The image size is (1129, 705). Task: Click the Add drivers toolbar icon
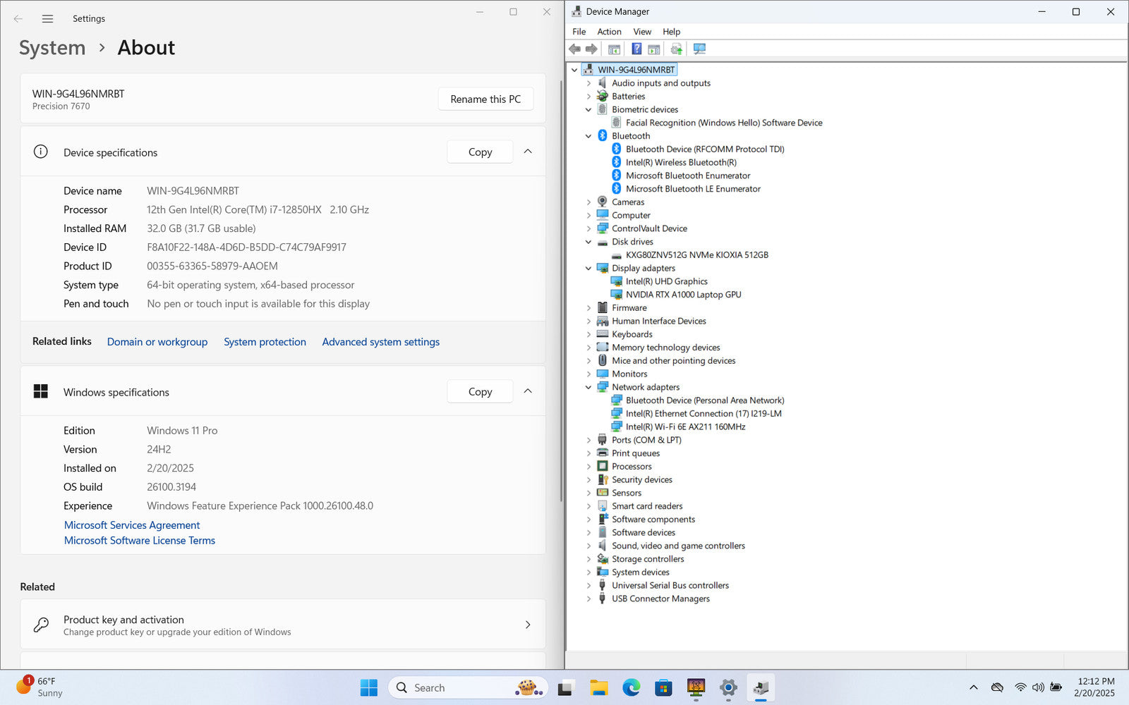[677, 49]
